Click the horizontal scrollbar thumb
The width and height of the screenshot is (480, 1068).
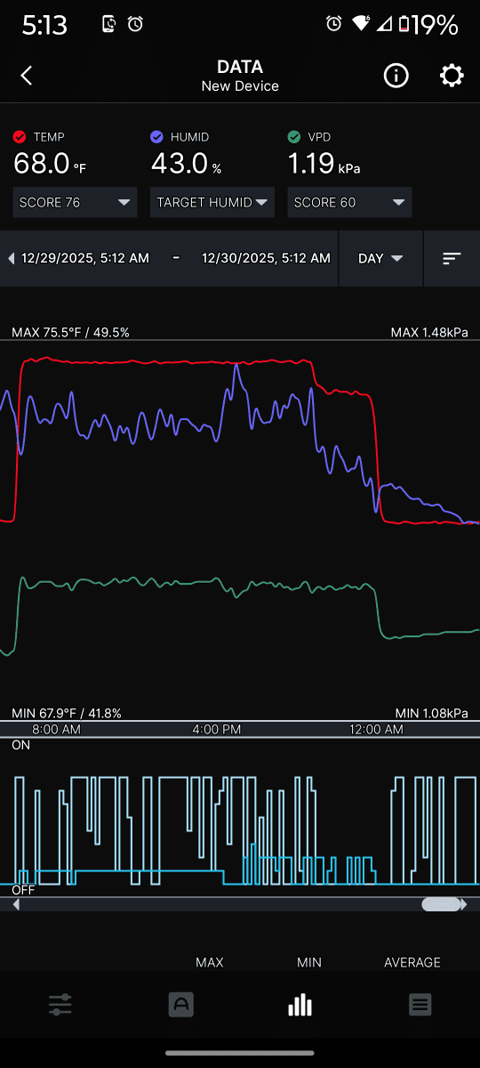441,904
